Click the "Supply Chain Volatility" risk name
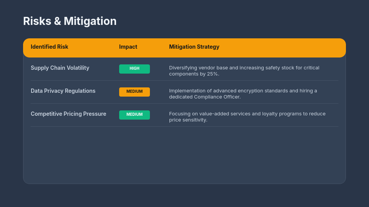This screenshot has height=207, width=369. (60, 68)
